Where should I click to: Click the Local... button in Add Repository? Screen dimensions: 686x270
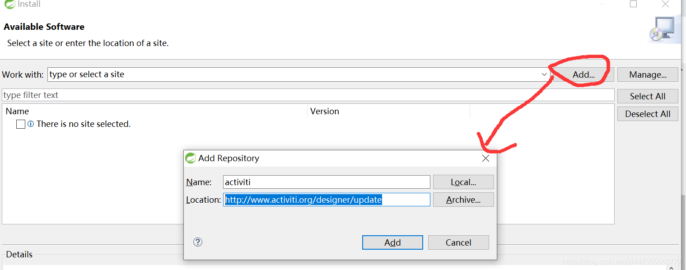click(x=463, y=182)
